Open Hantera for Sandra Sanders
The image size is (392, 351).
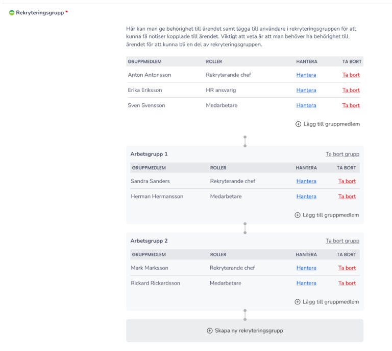pyautogui.click(x=306, y=181)
